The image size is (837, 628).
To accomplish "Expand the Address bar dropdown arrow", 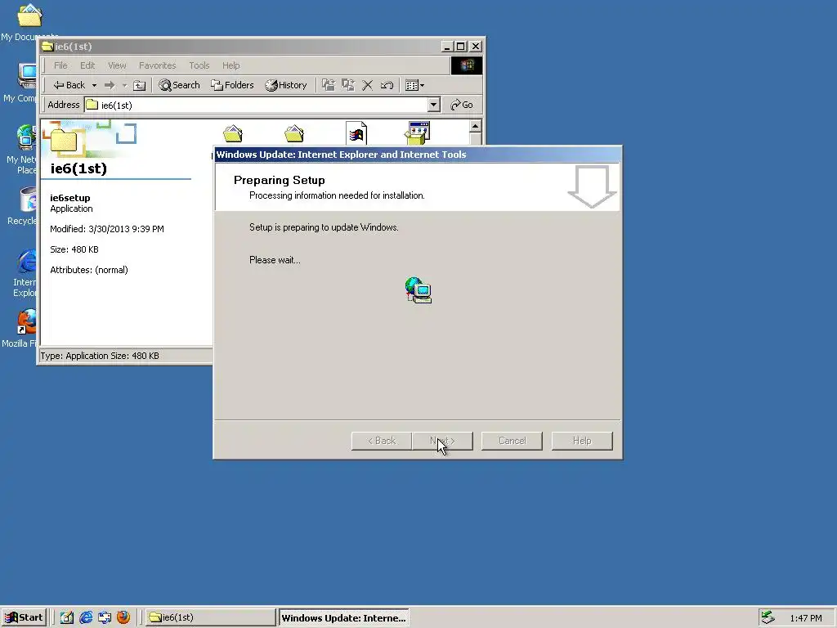I will click(x=434, y=105).
